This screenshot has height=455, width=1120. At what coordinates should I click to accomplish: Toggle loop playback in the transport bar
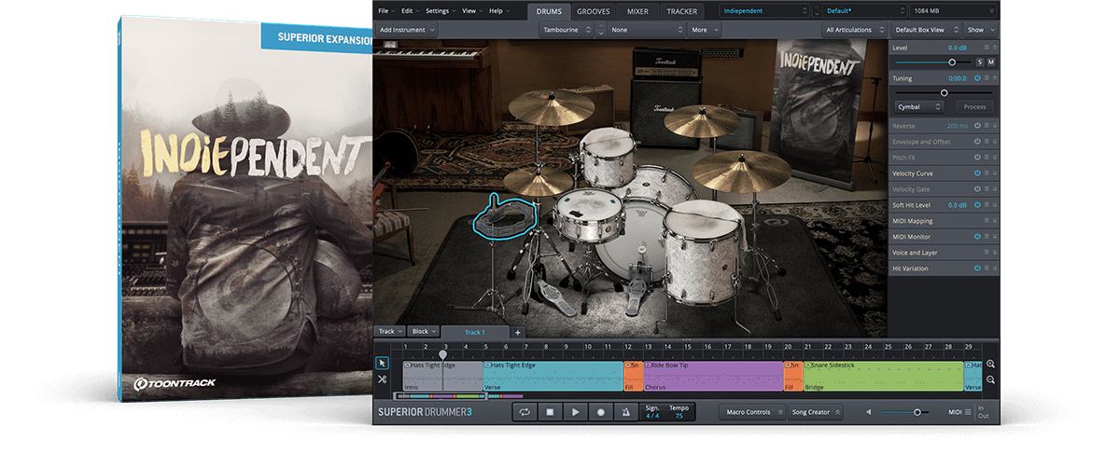525,412
